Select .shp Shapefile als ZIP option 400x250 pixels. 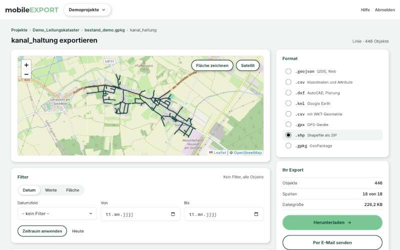point(288,135)
